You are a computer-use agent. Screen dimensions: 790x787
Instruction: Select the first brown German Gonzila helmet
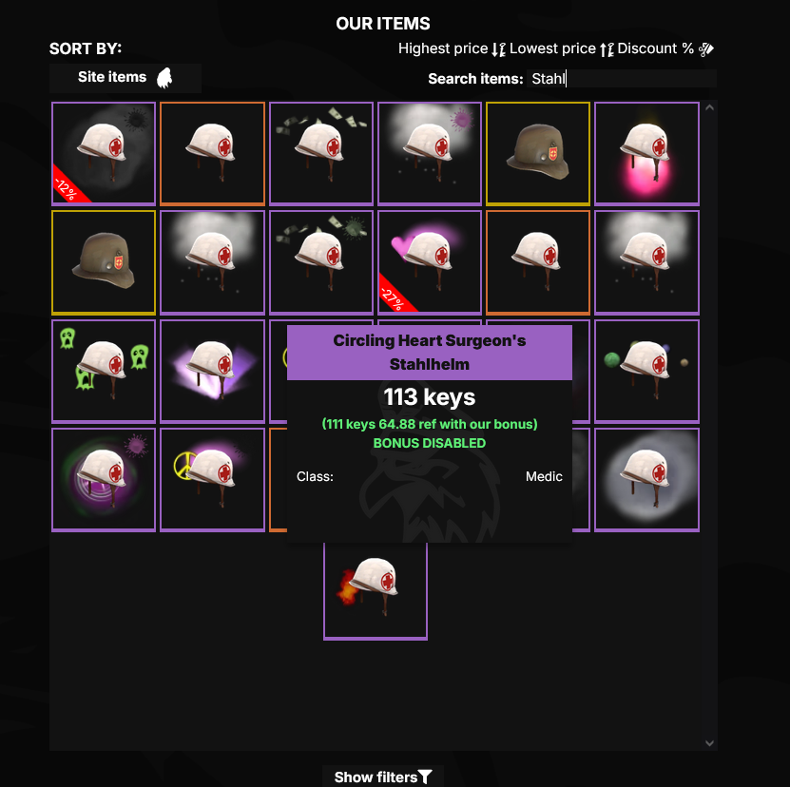point(537,154)
